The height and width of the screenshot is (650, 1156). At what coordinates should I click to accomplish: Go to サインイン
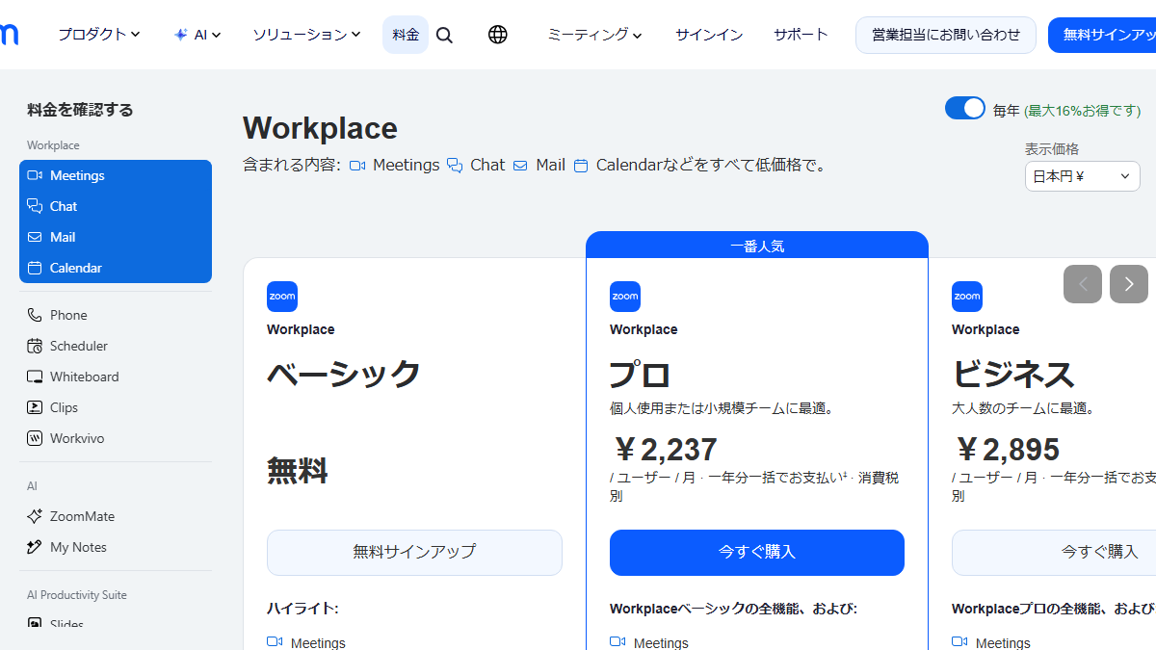(709, 35)
